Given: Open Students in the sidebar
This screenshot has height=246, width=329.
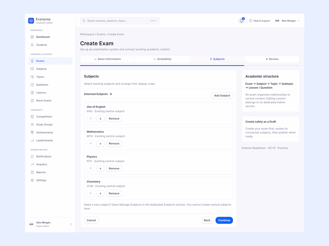Looking at the screenshot, I should tap(50, 45).
